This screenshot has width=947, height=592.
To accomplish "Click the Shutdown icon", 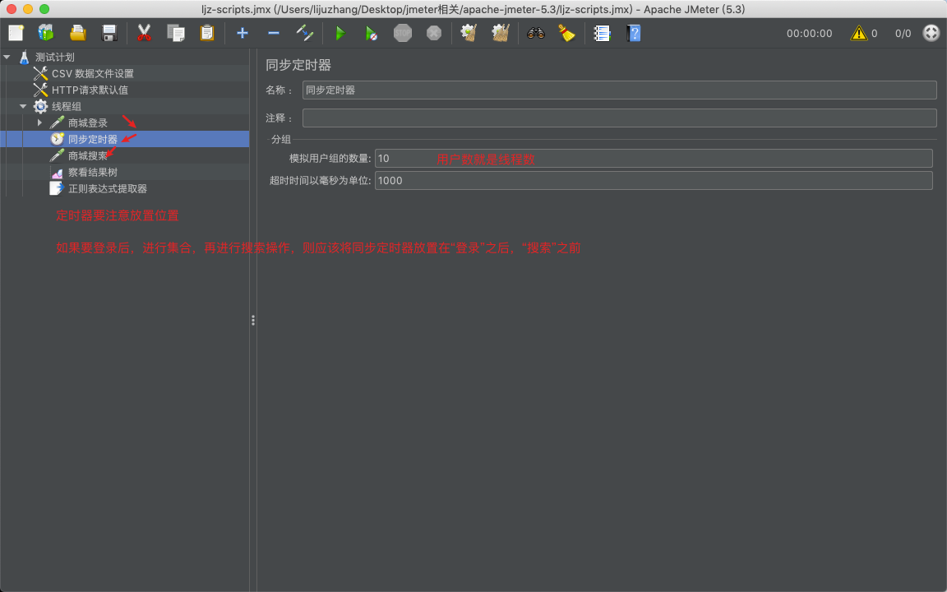I will click(434, 33).
